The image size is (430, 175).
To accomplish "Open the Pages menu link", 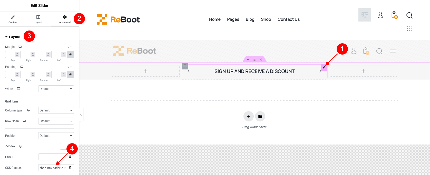I will tap(233, 19).
